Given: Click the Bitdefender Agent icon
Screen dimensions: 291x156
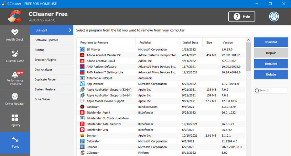Looking at the screenshot, I should tap(82, 113).
